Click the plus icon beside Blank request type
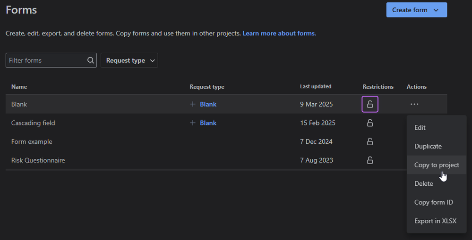 click(193, 104)
